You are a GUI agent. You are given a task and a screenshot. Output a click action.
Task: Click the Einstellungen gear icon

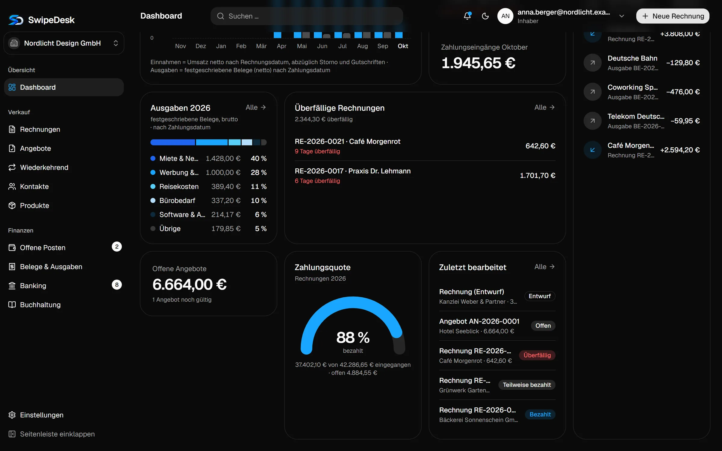coord(12,415)
